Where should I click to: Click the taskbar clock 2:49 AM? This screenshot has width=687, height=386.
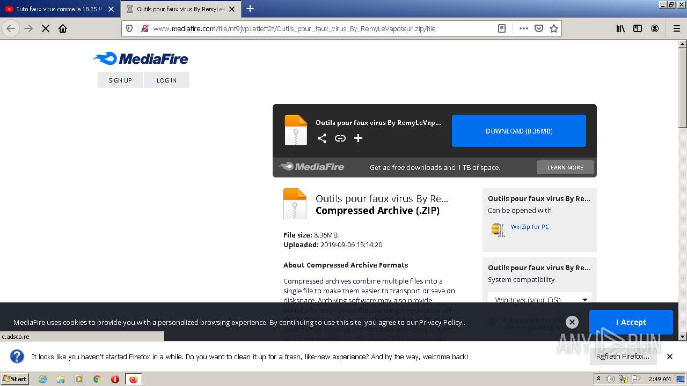tap(660, 379)
